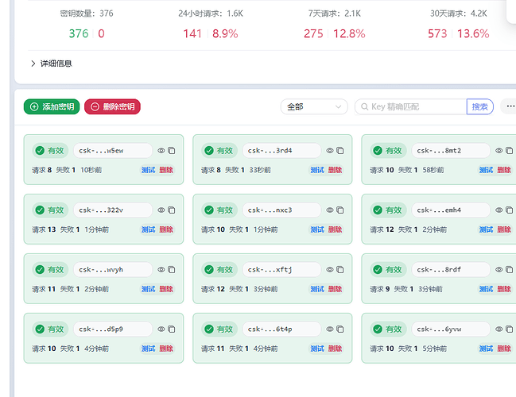
Task: Click the red 删除密钥 button
Action: click(112, 107)
